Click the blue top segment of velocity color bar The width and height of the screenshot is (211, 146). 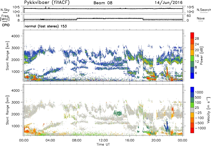192,90
